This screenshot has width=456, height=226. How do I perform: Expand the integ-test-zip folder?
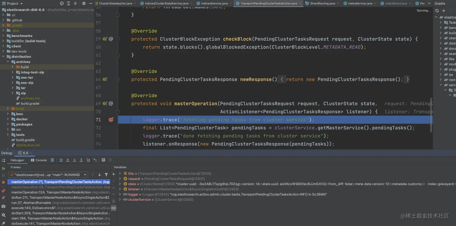13,72
